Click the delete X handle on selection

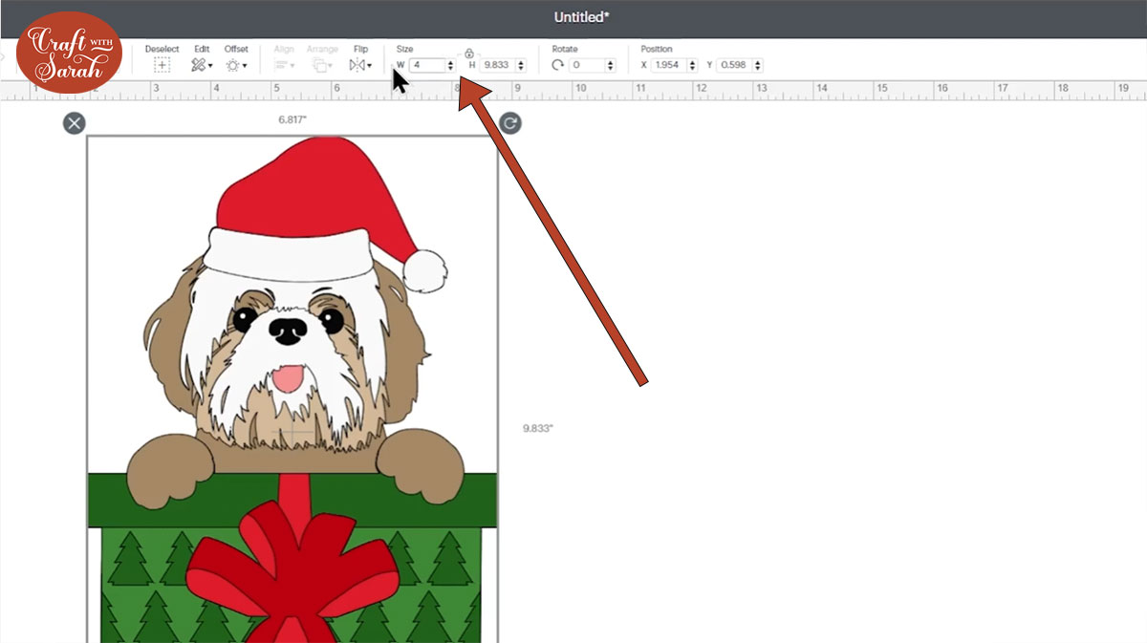[74, 122]
